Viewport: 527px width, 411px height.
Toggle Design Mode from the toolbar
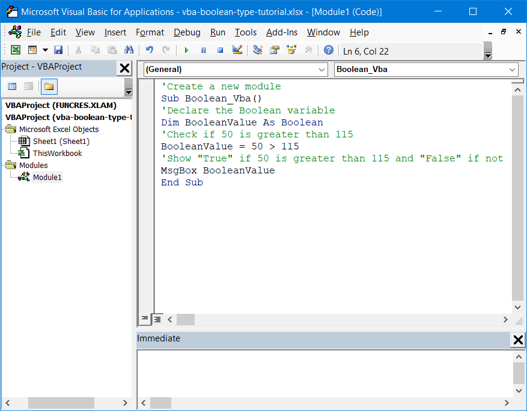pyautogui.click(x=237, y=51)
